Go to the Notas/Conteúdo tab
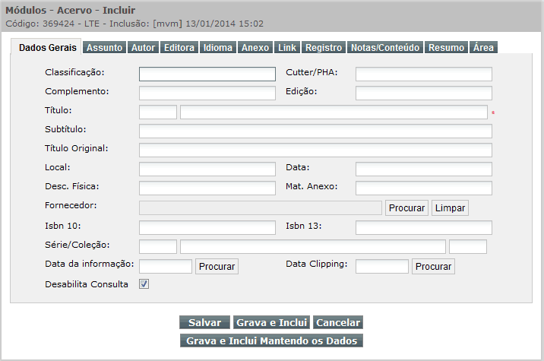The height and width of the screenshot is (361, 544). click(x=385, y=47)
